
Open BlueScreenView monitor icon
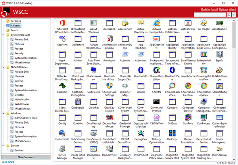tap(94, 70)
